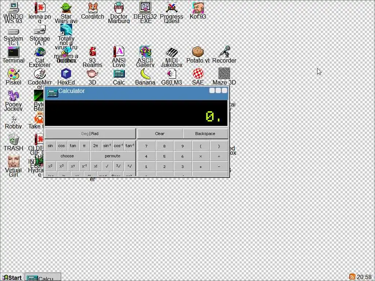This screenshot has width=375, height=281.
Task: Select Calculator taskbar button
Action: (x=43, y=277)
